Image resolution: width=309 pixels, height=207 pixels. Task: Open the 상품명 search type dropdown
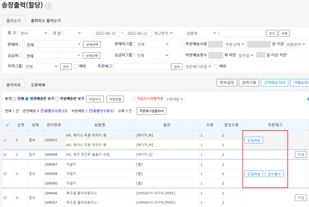(x=201, y=33)
